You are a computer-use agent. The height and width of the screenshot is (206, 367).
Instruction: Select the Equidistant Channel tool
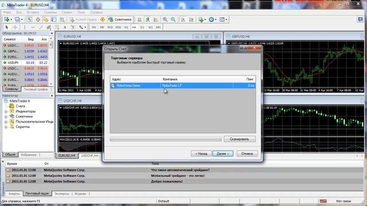(49, 27)
